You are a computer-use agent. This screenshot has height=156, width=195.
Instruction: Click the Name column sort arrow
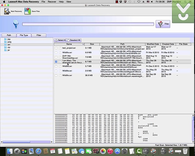point(83,44)
